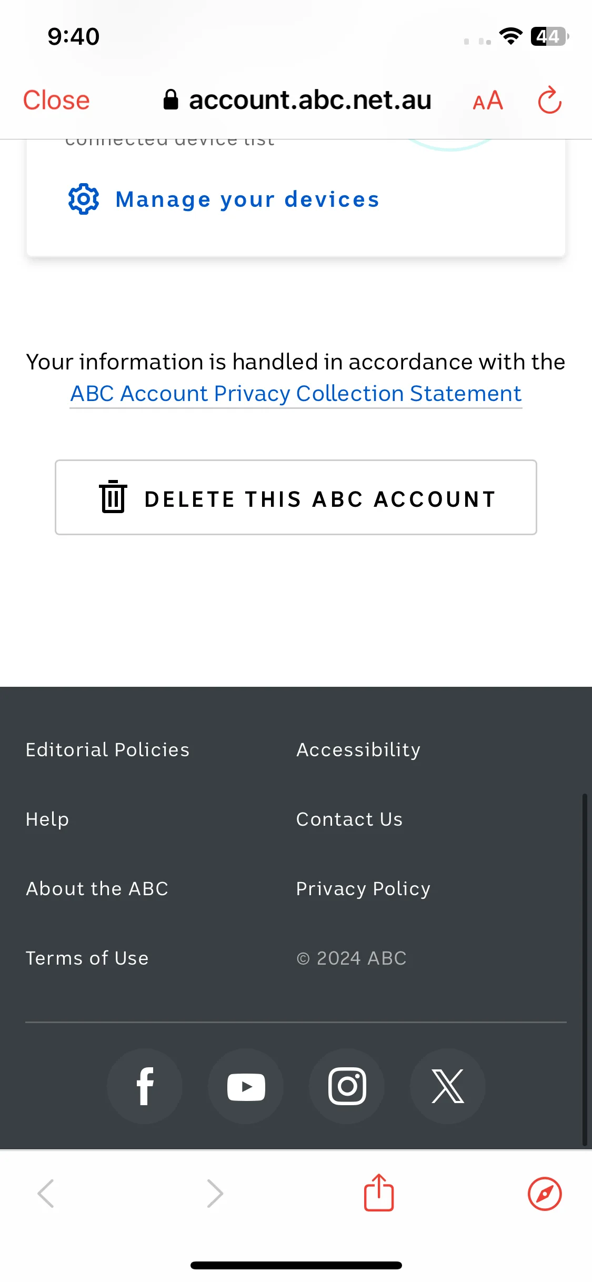Open the AA text size menu
The image size is (592, 1282).
click(488, 101)
